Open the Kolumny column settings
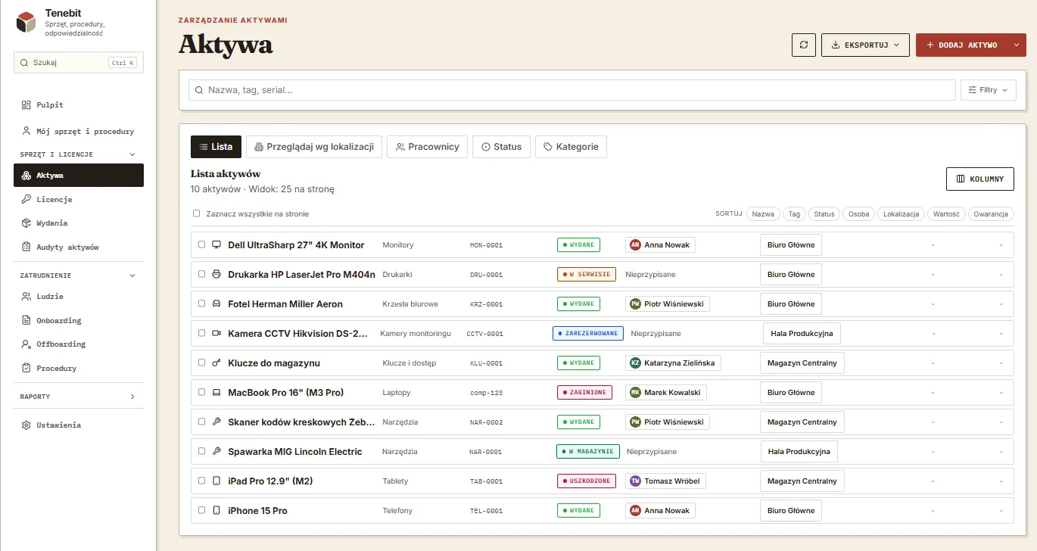 coord(980,179)
